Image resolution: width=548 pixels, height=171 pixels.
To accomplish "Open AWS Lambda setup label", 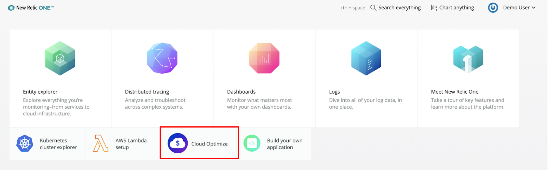I will (131, 144).
